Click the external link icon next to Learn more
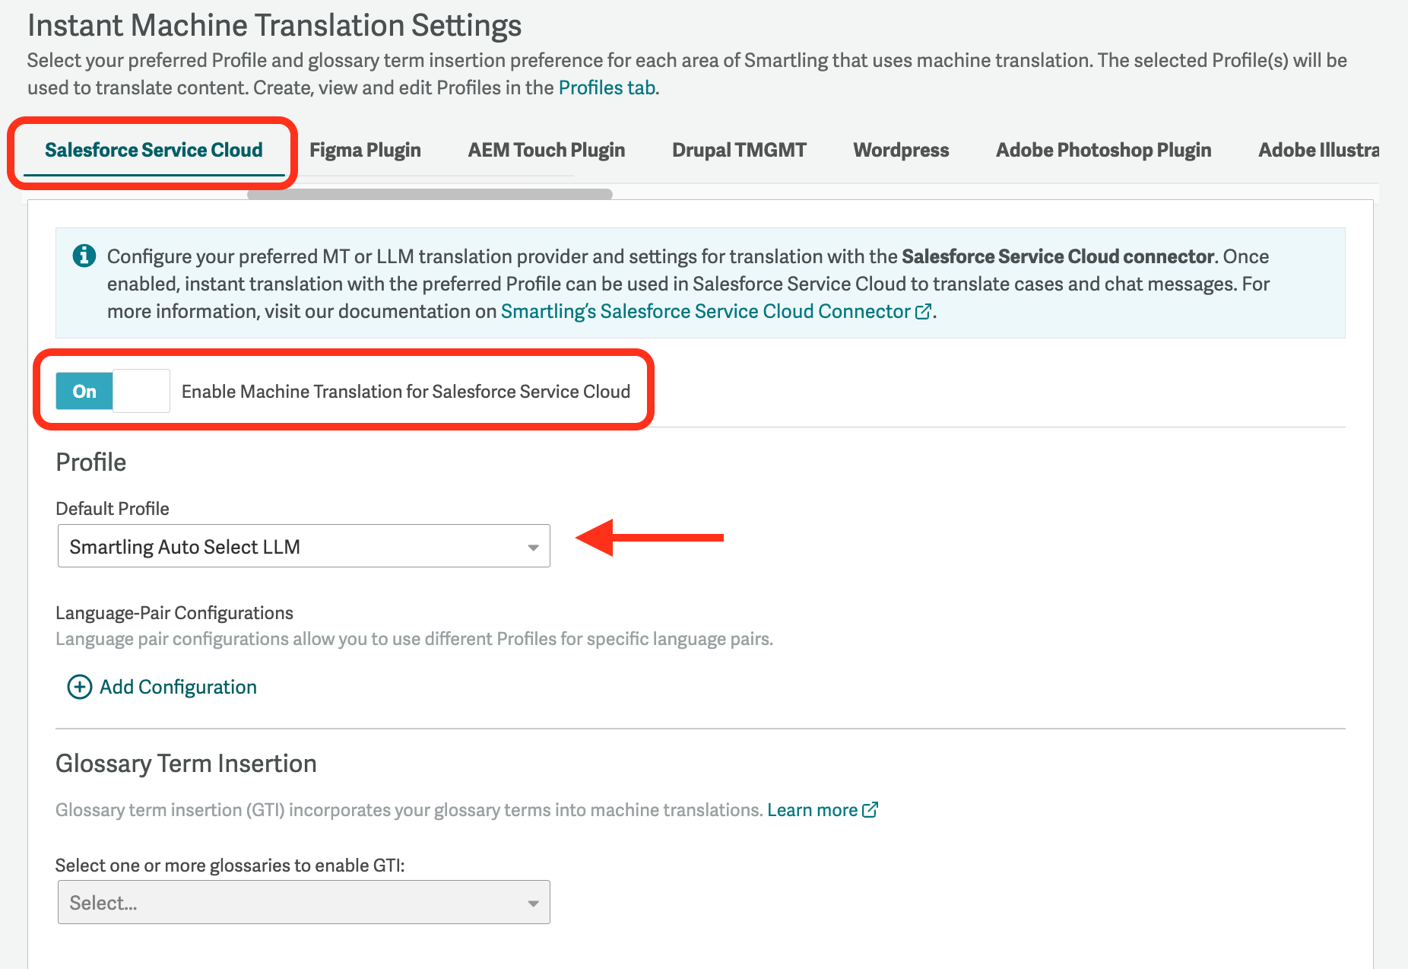The width and height of the screenshot is (1408, 969). (x=870, y=810)
